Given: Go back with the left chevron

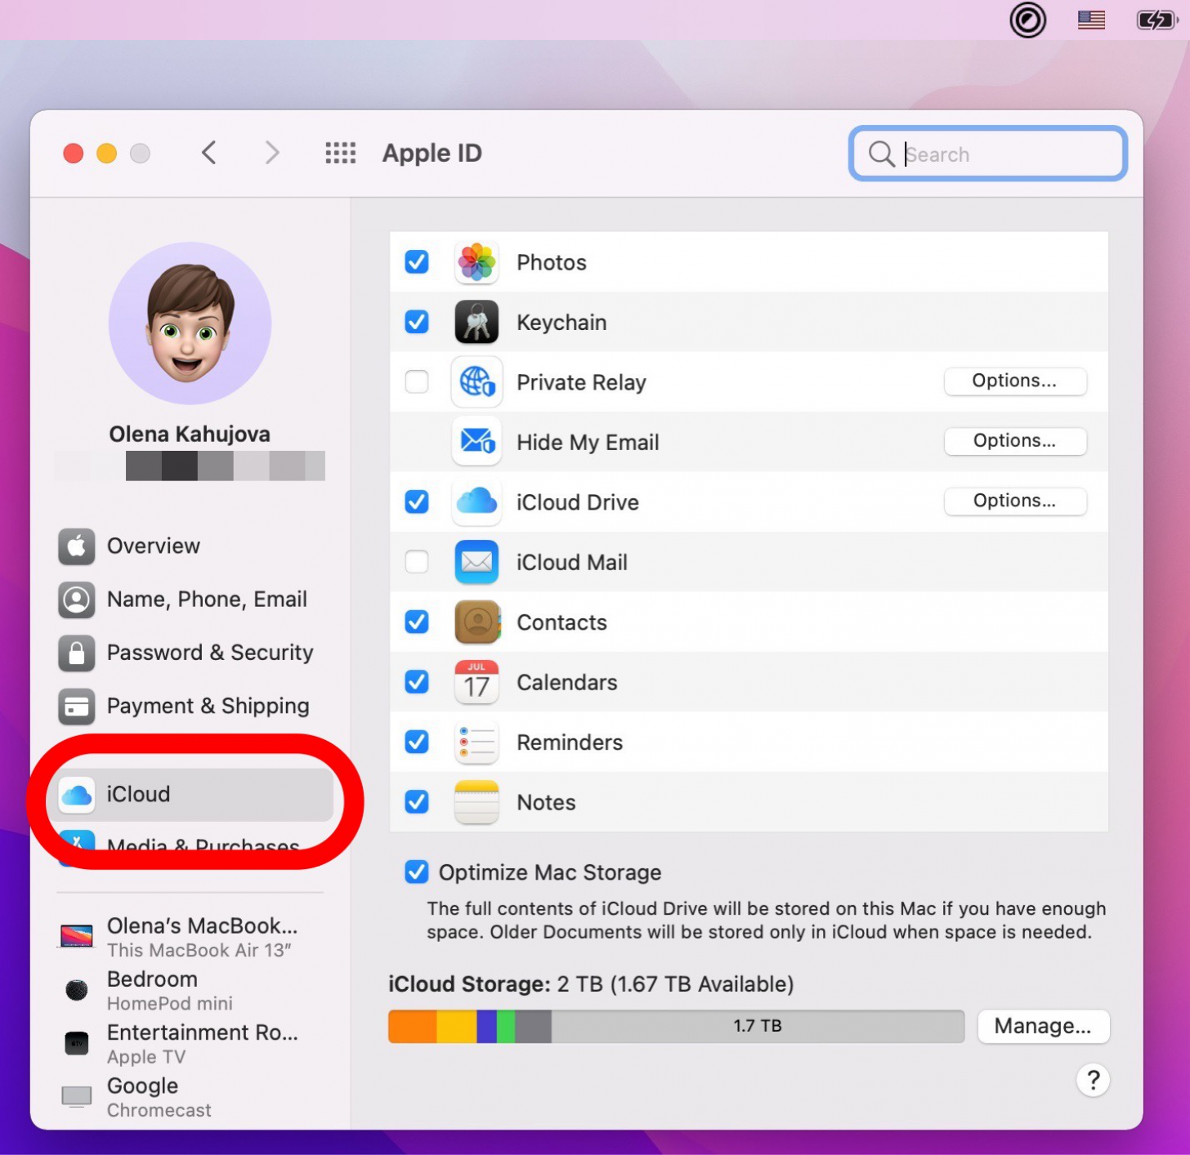Looking at the screenshot, I should 209,153.
